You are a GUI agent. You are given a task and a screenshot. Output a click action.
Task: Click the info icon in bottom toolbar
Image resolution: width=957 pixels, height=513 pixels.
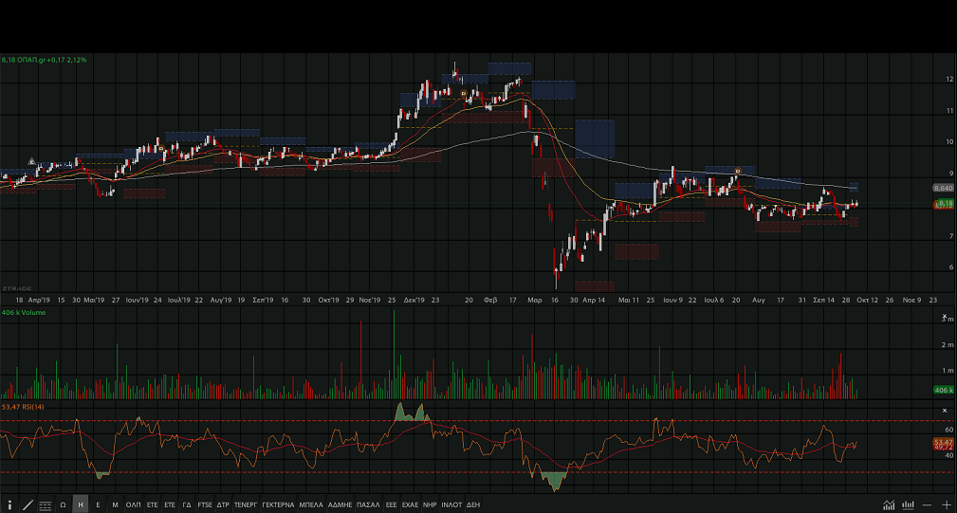[9, 505]
